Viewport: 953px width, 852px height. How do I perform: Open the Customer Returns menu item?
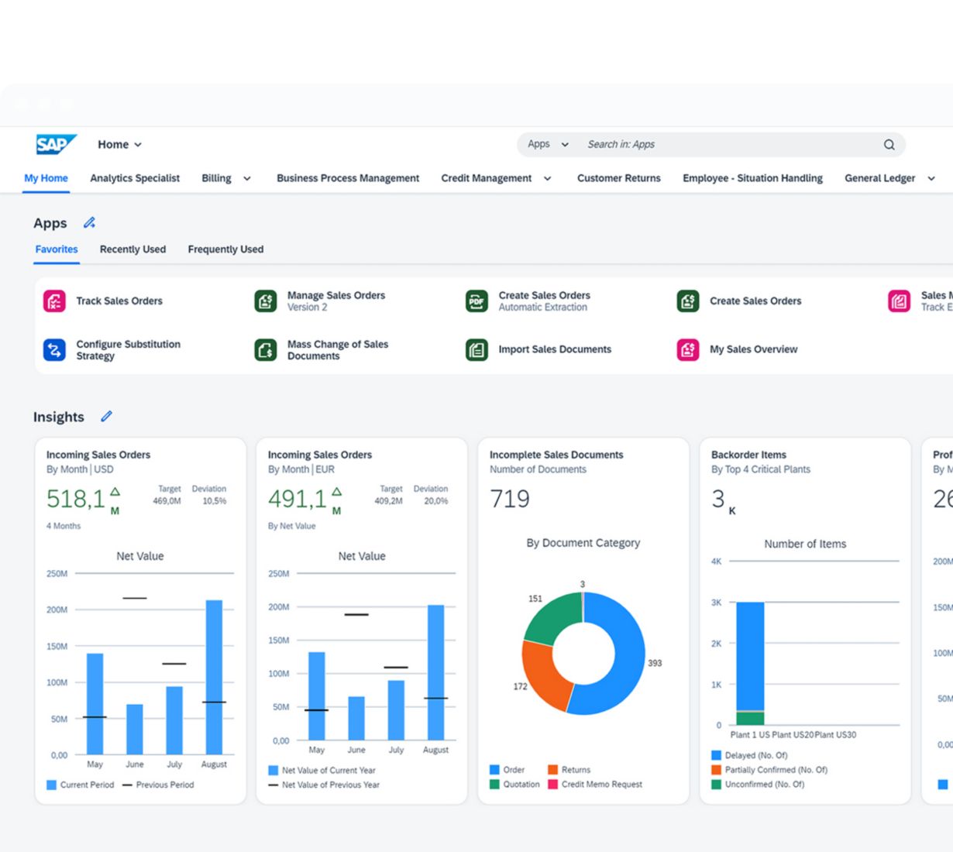(x=618, y=178)
